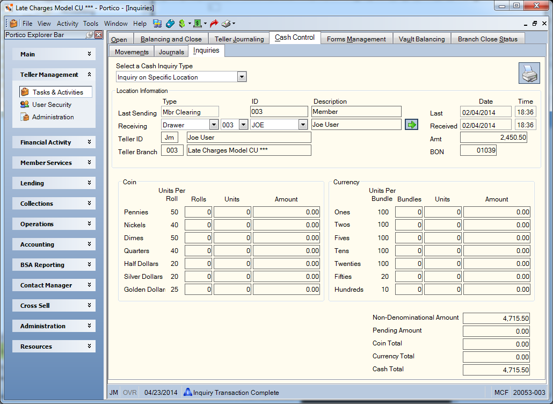Open the JOE receiving ID dropdown
553x404 pixels.
(x=303, y=125)
